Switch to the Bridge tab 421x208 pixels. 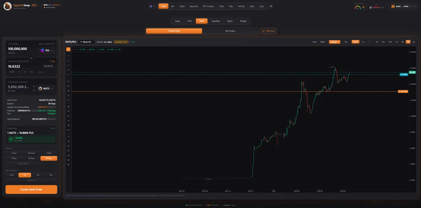[243, 21]
